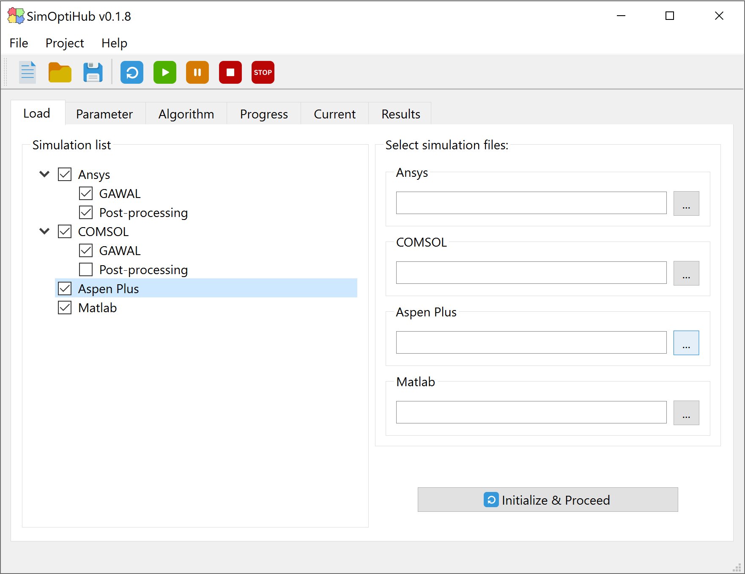Select the COMSOL tree row label
This screenshot has height=574, width=745.
pyautogui.click(x=103, y=231)
